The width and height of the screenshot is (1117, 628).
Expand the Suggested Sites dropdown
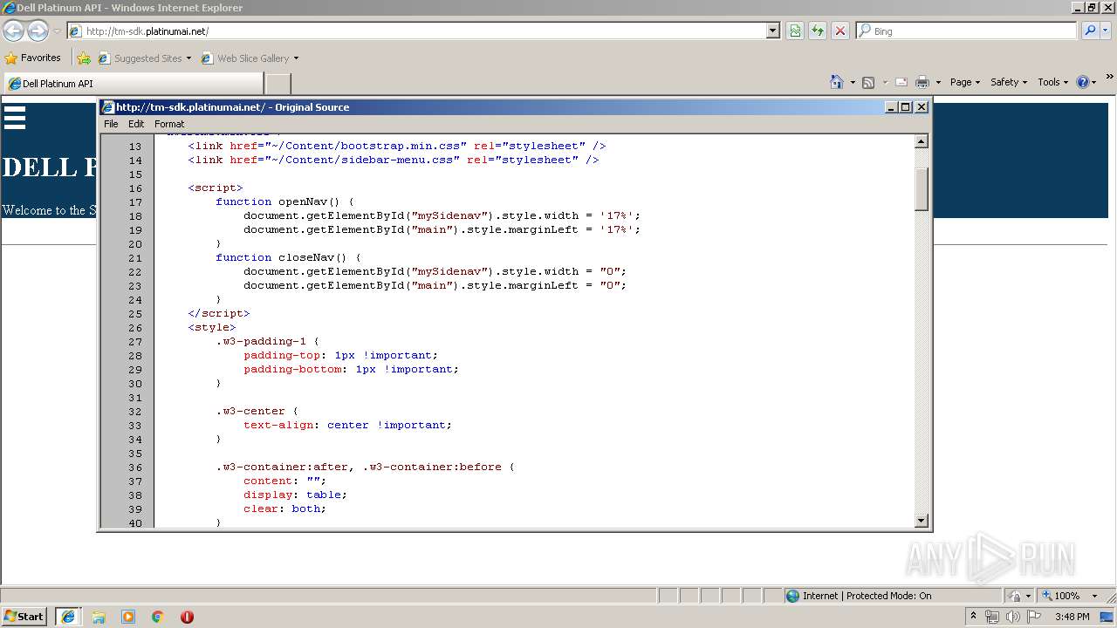click(x=188, y=58)
